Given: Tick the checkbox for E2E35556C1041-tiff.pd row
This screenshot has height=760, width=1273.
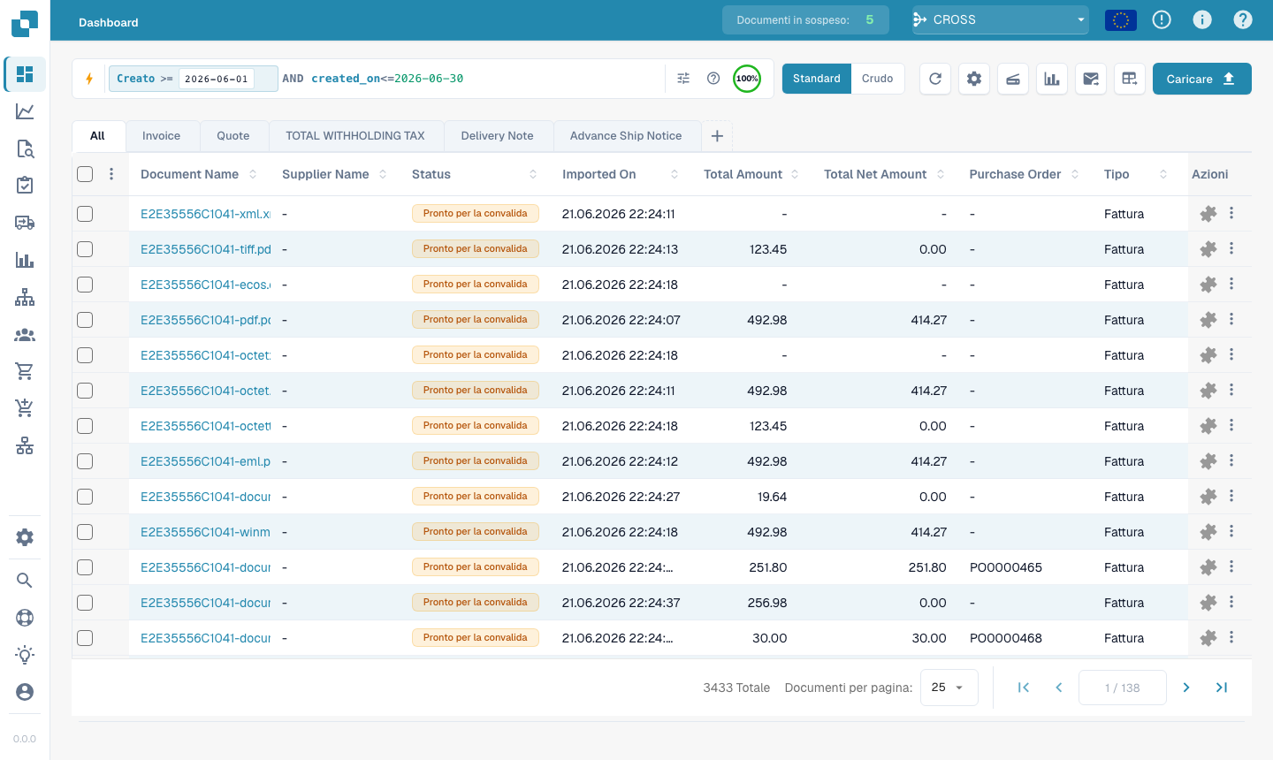Looking at the screenshot, I should (85, 249).
